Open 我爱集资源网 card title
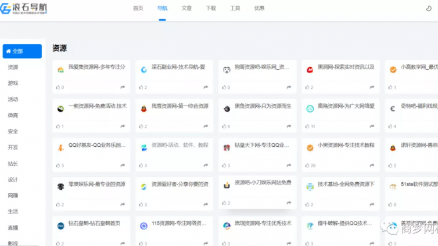This screenshot has width=438, height=246. coord(97,67)
